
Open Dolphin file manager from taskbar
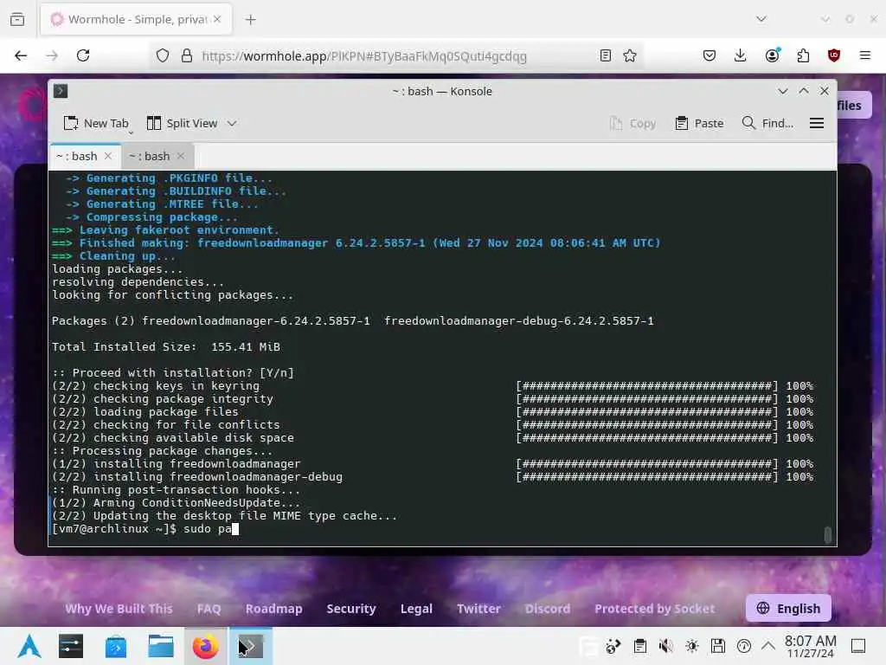[x=160, y=646]
